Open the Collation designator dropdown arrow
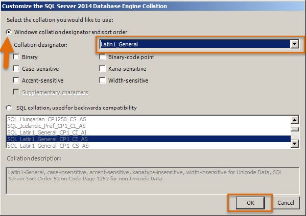The height and width of the screenshot is (216, 306). click(x=294, y=44)
